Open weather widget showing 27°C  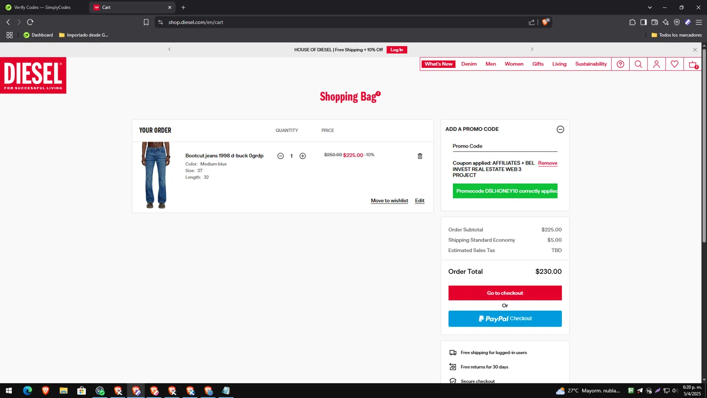pyautogui.click(x=588, y=390)
